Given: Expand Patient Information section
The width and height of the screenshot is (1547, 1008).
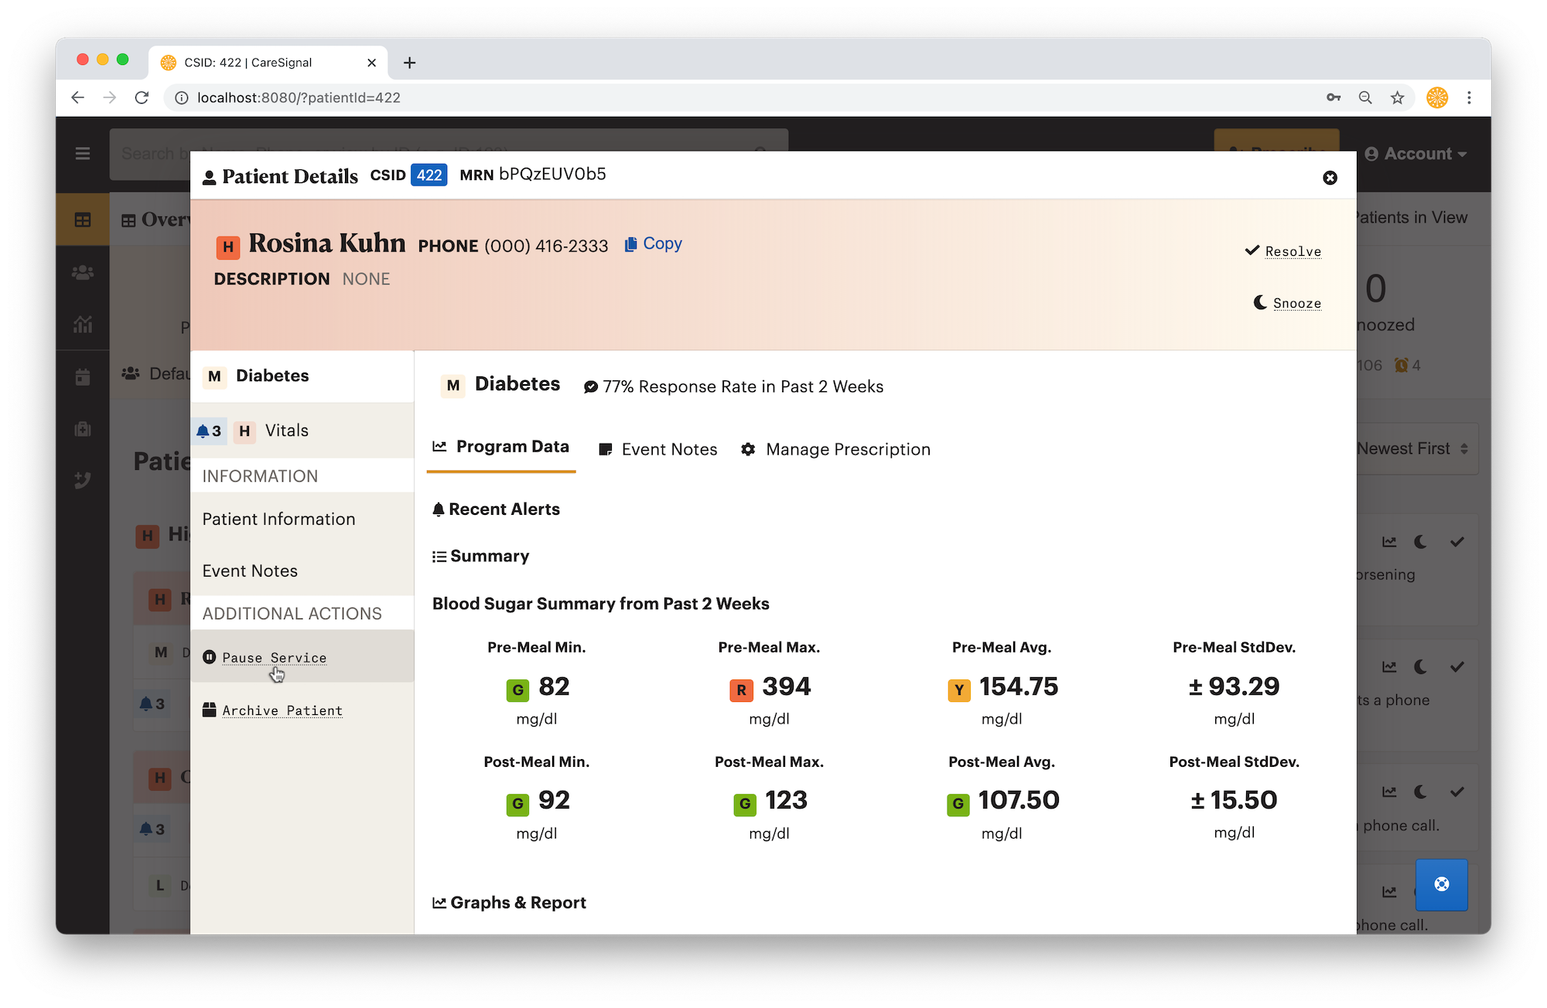Looking at the screenshot, I should tap(278, 518).
